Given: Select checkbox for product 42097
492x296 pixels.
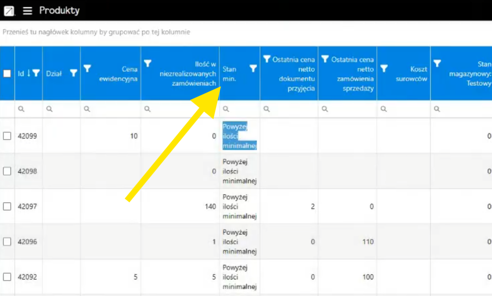Looking at the screenshot, I should (x=7, y=206).
